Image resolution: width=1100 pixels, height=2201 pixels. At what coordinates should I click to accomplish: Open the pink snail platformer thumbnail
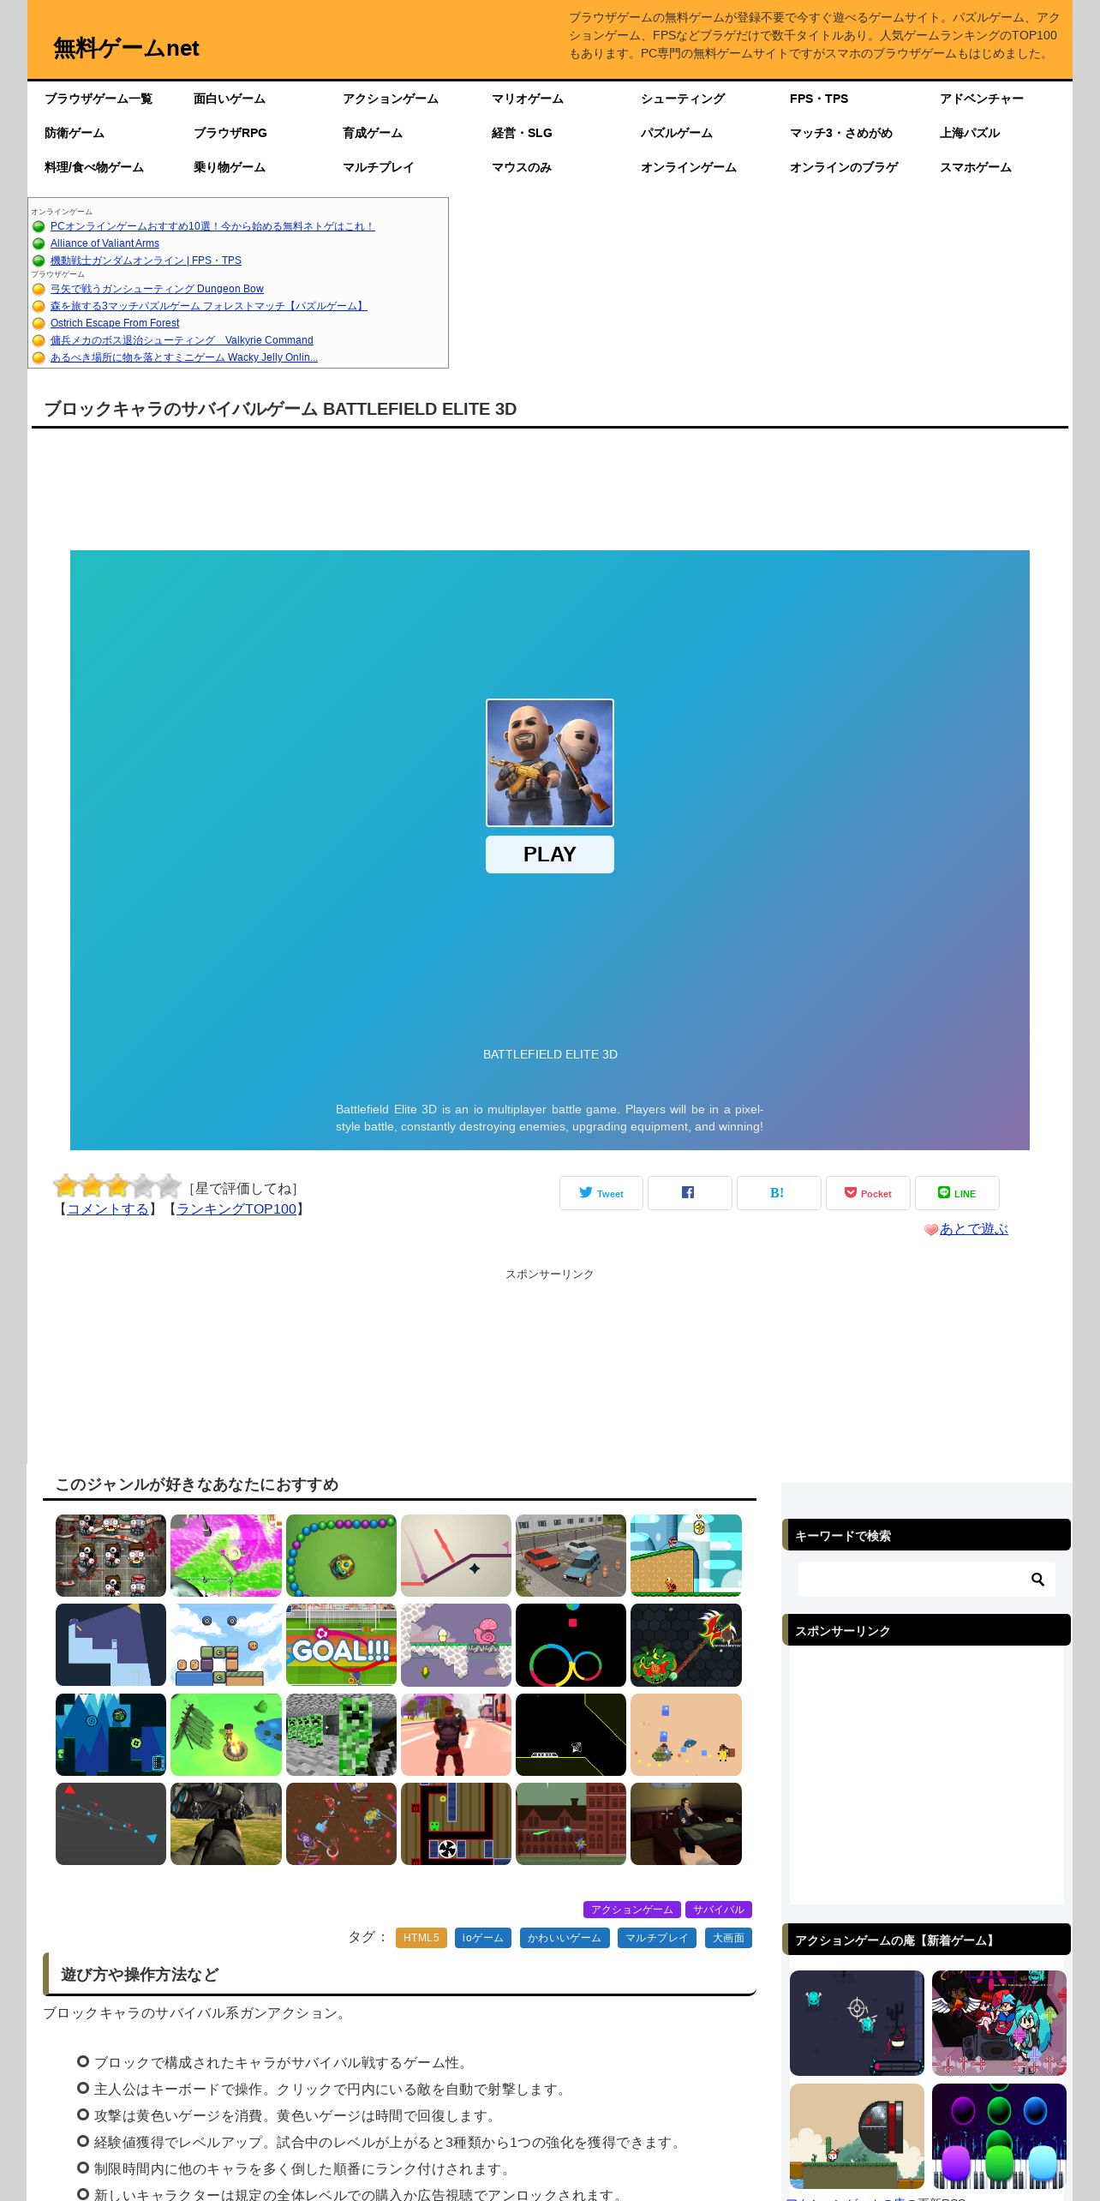click(x=456, y=1645)
